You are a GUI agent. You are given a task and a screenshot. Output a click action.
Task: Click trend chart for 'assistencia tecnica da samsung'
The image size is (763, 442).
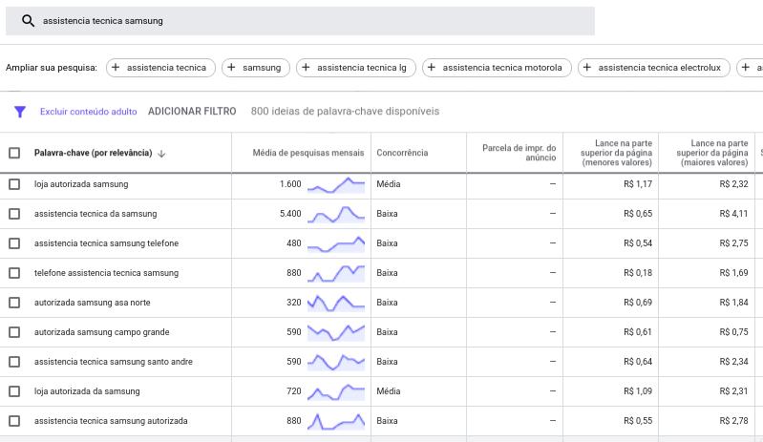[336, 215]
